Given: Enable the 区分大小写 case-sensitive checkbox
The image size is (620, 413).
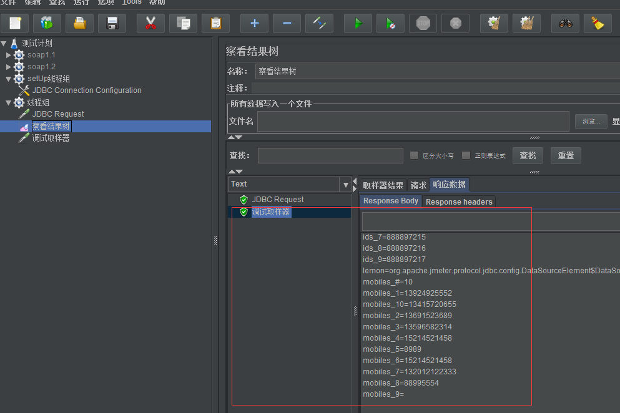Looking at the screenshot, I should (x=414, y=155).
